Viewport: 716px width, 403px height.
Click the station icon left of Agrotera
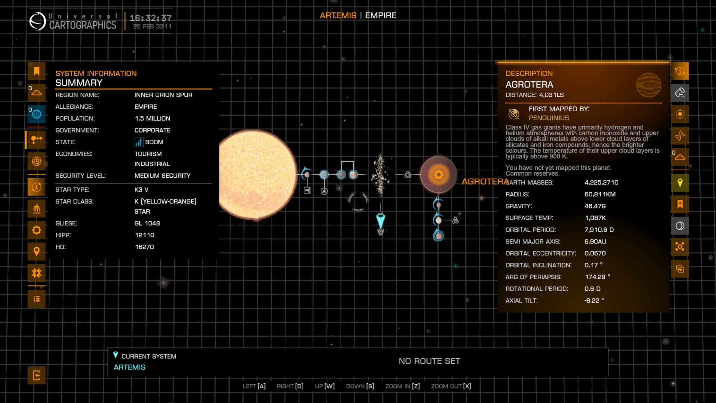[x=408, y=174]
